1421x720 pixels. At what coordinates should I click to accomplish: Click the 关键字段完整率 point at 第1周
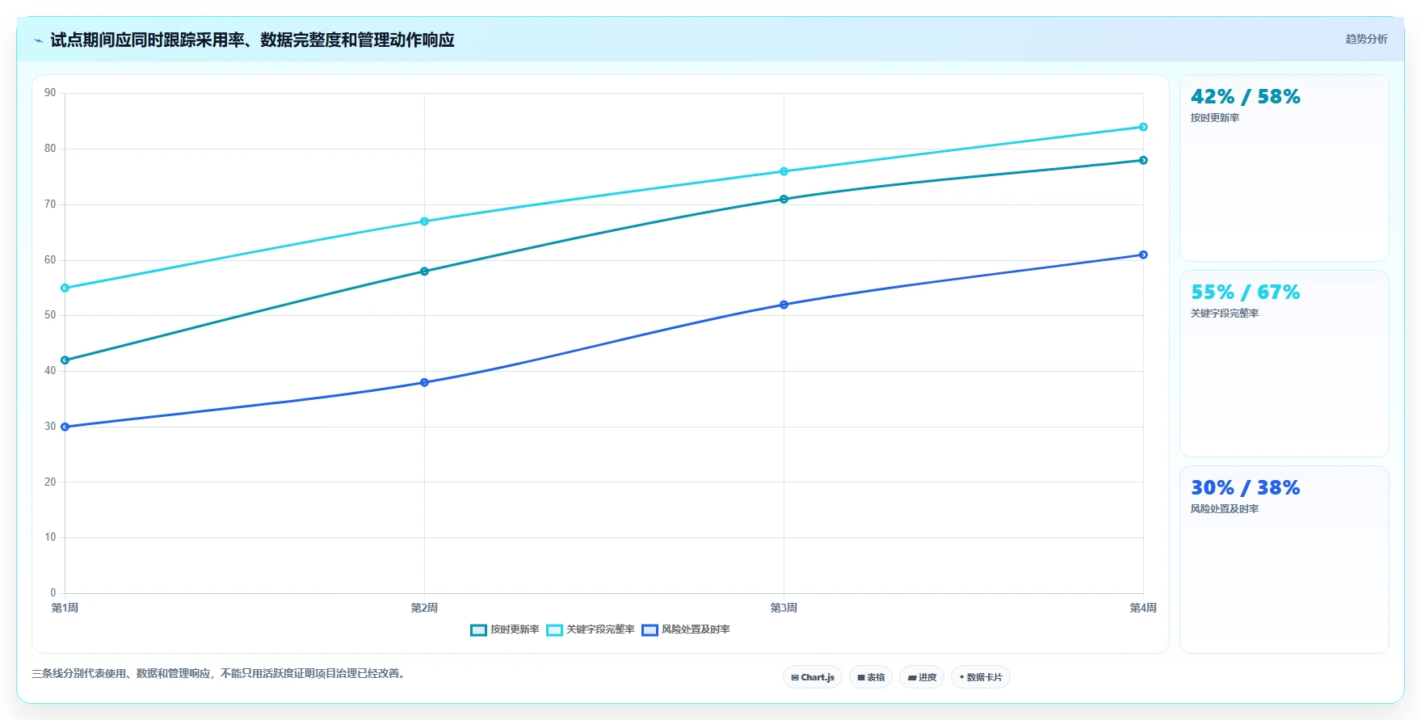click(65, 288)
